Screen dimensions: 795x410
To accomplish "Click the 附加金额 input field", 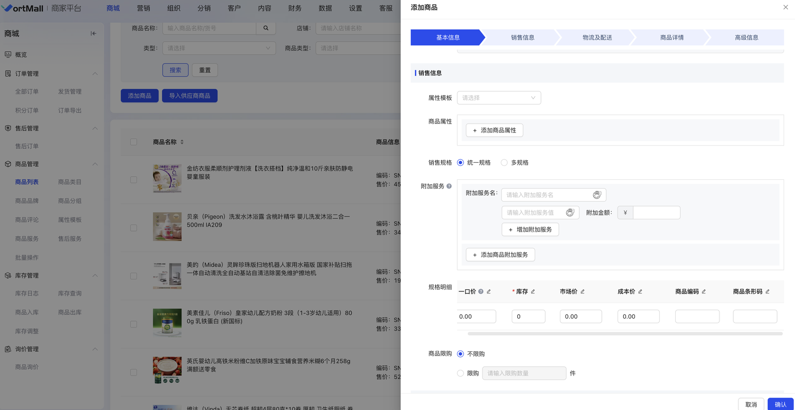I will (x=656, y=213).
